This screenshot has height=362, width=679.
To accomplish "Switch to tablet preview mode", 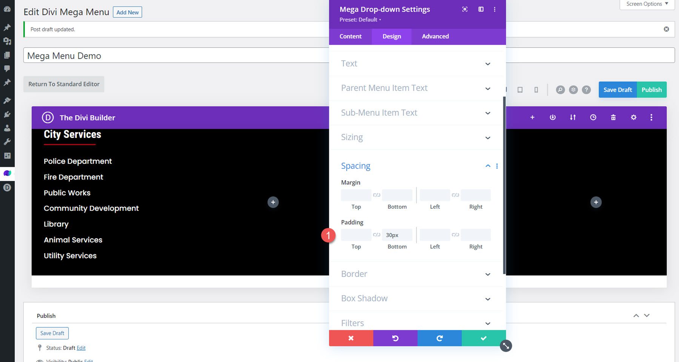I will tap(520, 90).
